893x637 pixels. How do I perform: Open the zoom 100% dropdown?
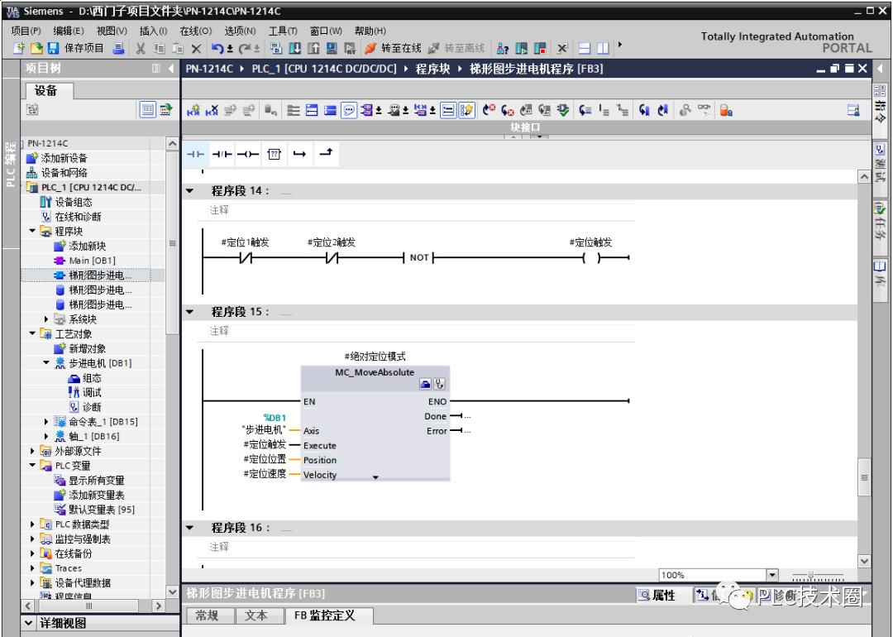(772, 575)
